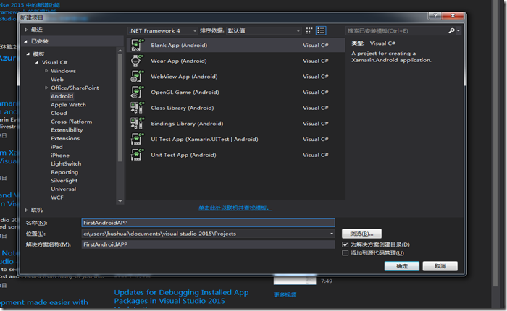Switch to medium icons list view
Image resolution: width=507 pixels, height=311 pixels.
(x=321, y=30)
